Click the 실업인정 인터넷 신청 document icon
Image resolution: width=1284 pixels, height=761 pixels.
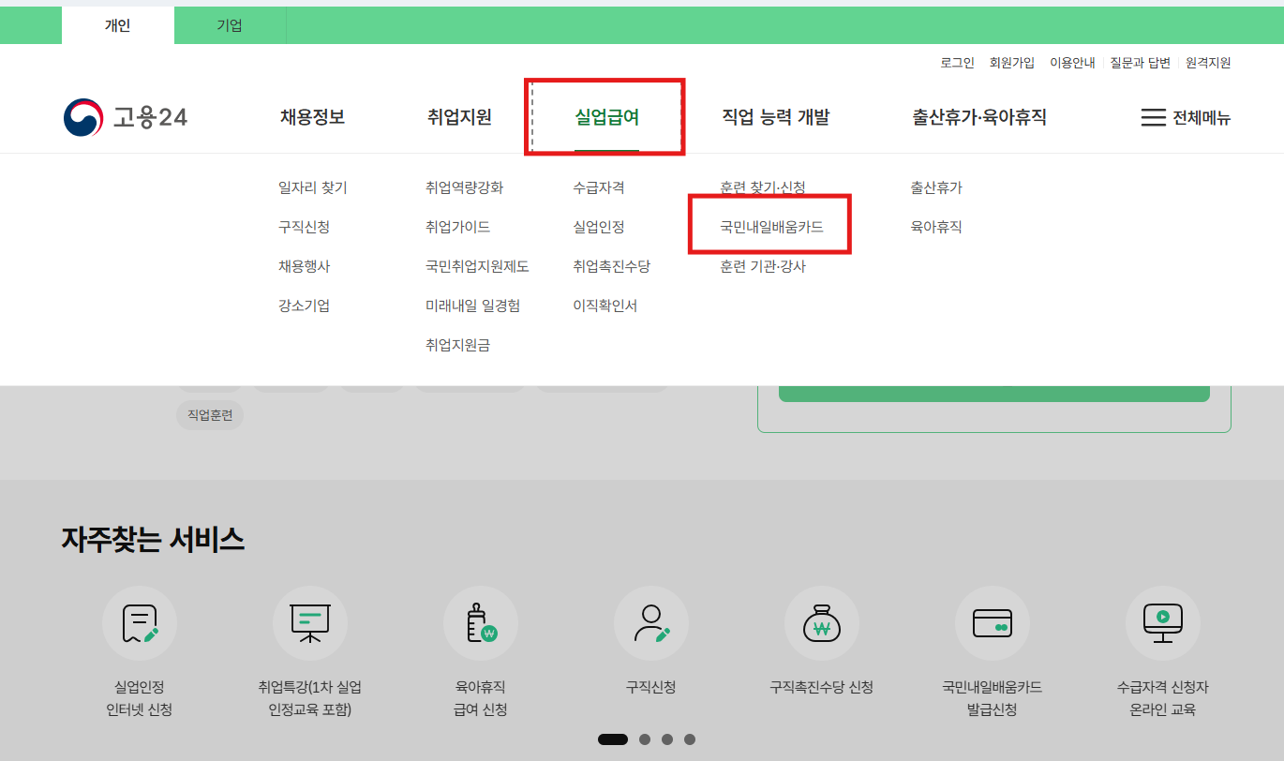139,622
